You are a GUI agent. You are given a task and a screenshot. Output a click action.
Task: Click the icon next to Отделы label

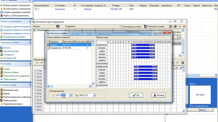point(58,26)
